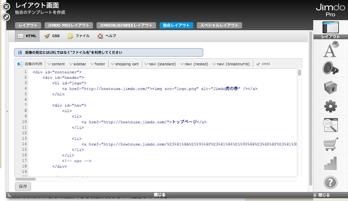Insert the navi (breadcrumb) placeholder

tap(231, 64)
